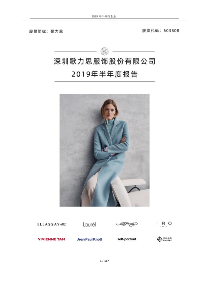The width and height of the screenshot is (200, 283).
Task: Click the rose emblem above the title
Action: click(x=105, y=51)
